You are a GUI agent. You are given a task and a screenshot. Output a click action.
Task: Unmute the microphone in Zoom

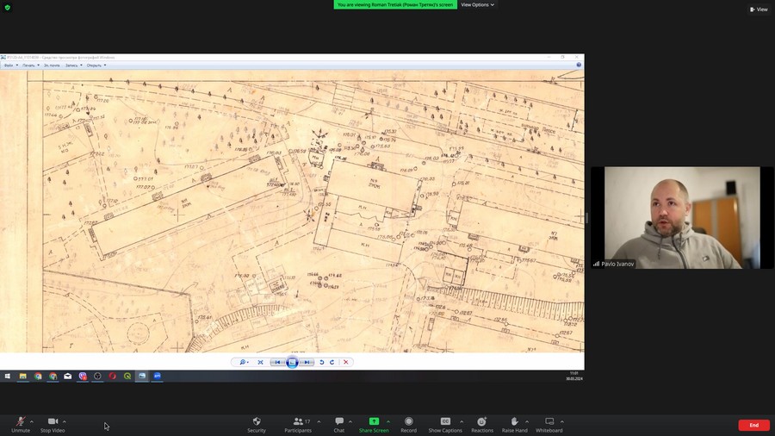pos(21,425)
